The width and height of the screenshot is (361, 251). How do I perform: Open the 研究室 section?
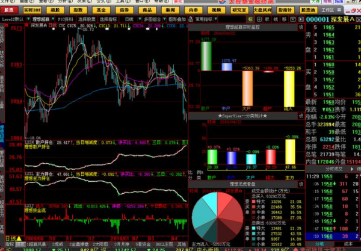tap(239, 10)
